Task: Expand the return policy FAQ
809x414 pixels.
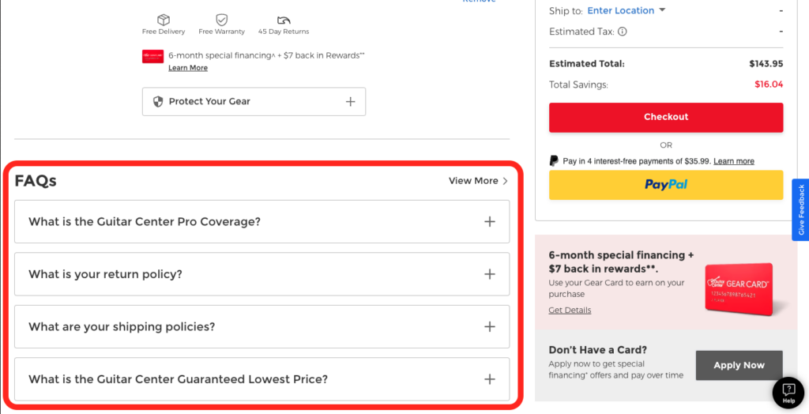Action: (490, 274)
